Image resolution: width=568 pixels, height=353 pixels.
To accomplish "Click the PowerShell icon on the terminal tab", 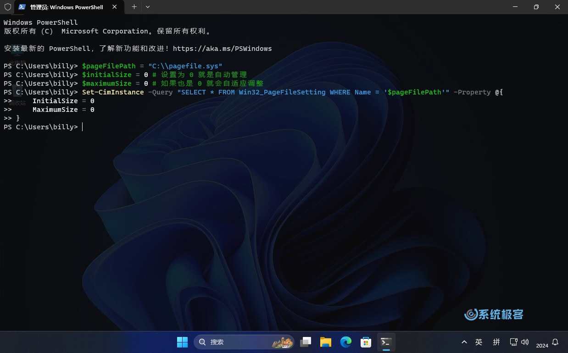I will click(22, 7).
